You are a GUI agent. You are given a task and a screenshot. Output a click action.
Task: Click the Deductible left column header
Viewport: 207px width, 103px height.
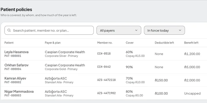pyautogui.click(x=164, y=43)
